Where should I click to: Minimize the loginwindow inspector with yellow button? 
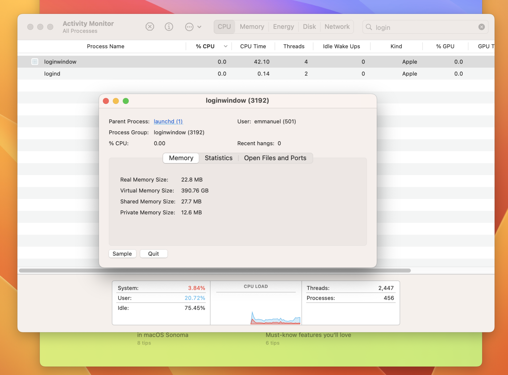[x=116, y=101]
